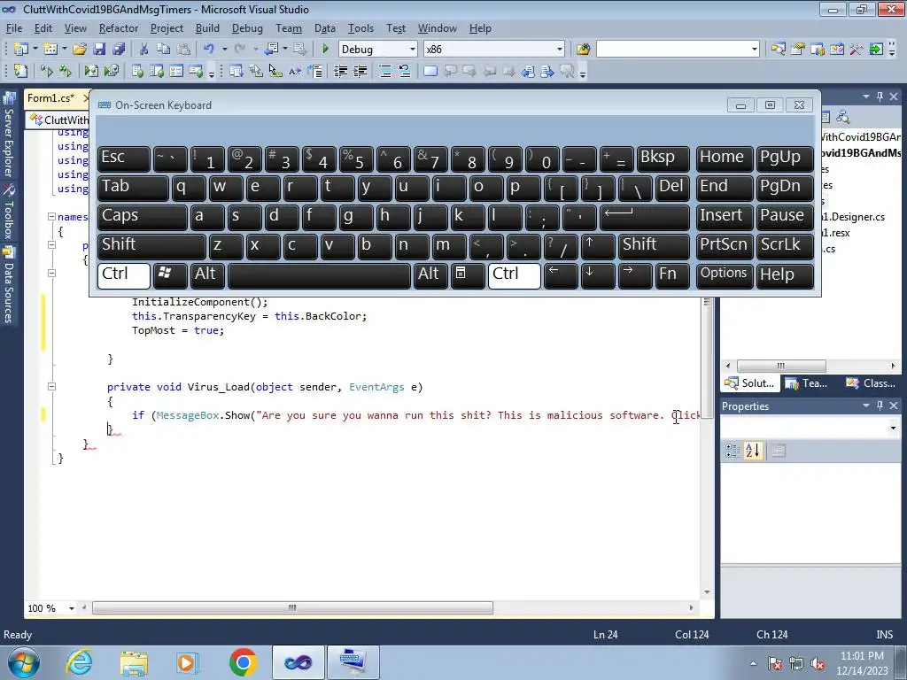Click Options on the On-Screen Keyboard

tap(725, 276)
